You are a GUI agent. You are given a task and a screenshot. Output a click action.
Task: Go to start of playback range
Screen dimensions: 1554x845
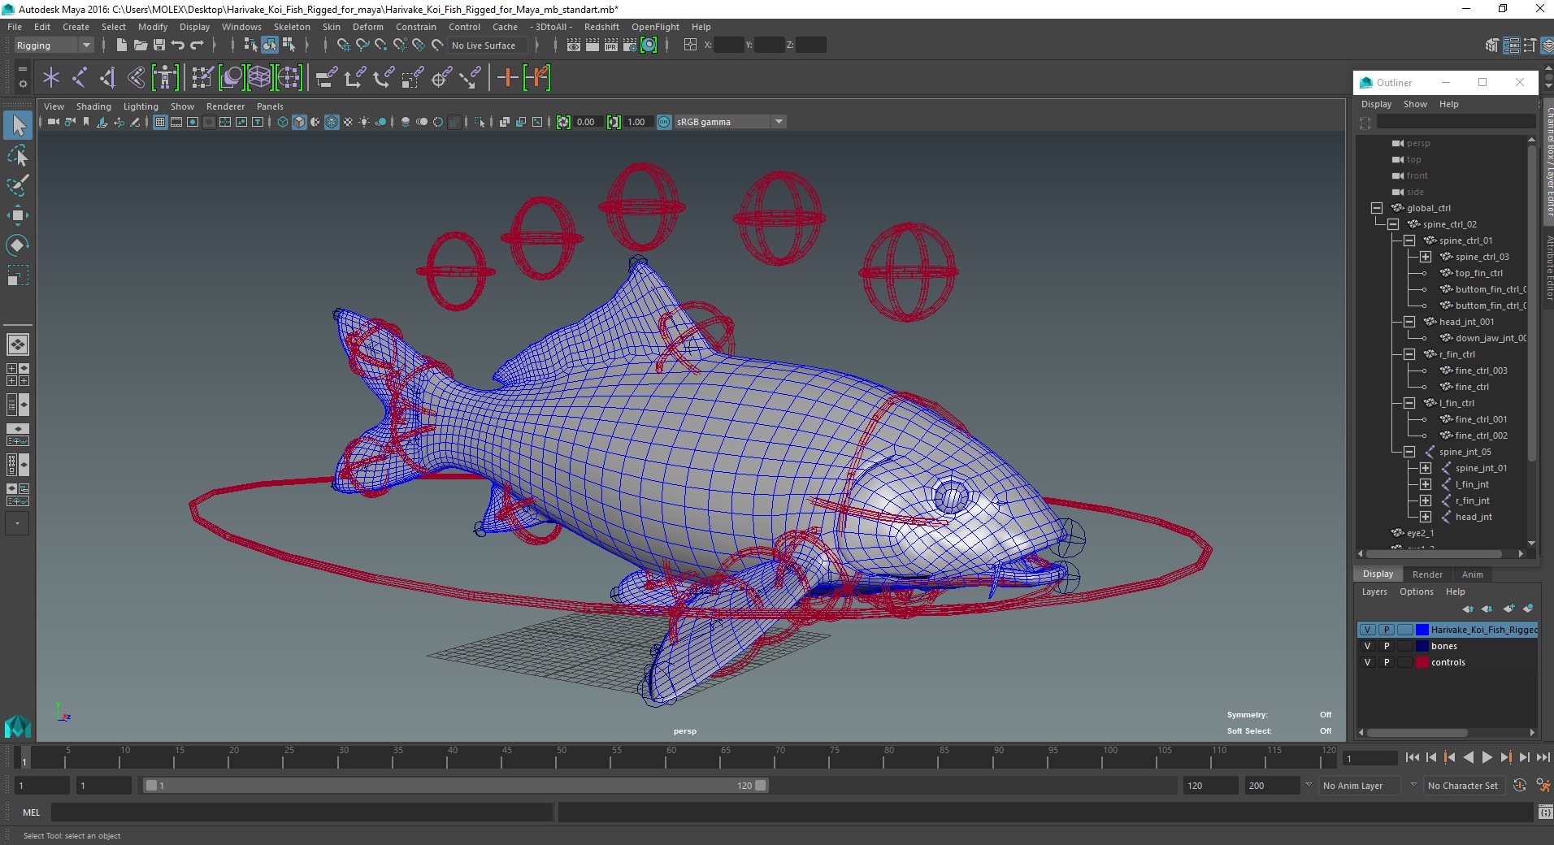click(1413, 757)
